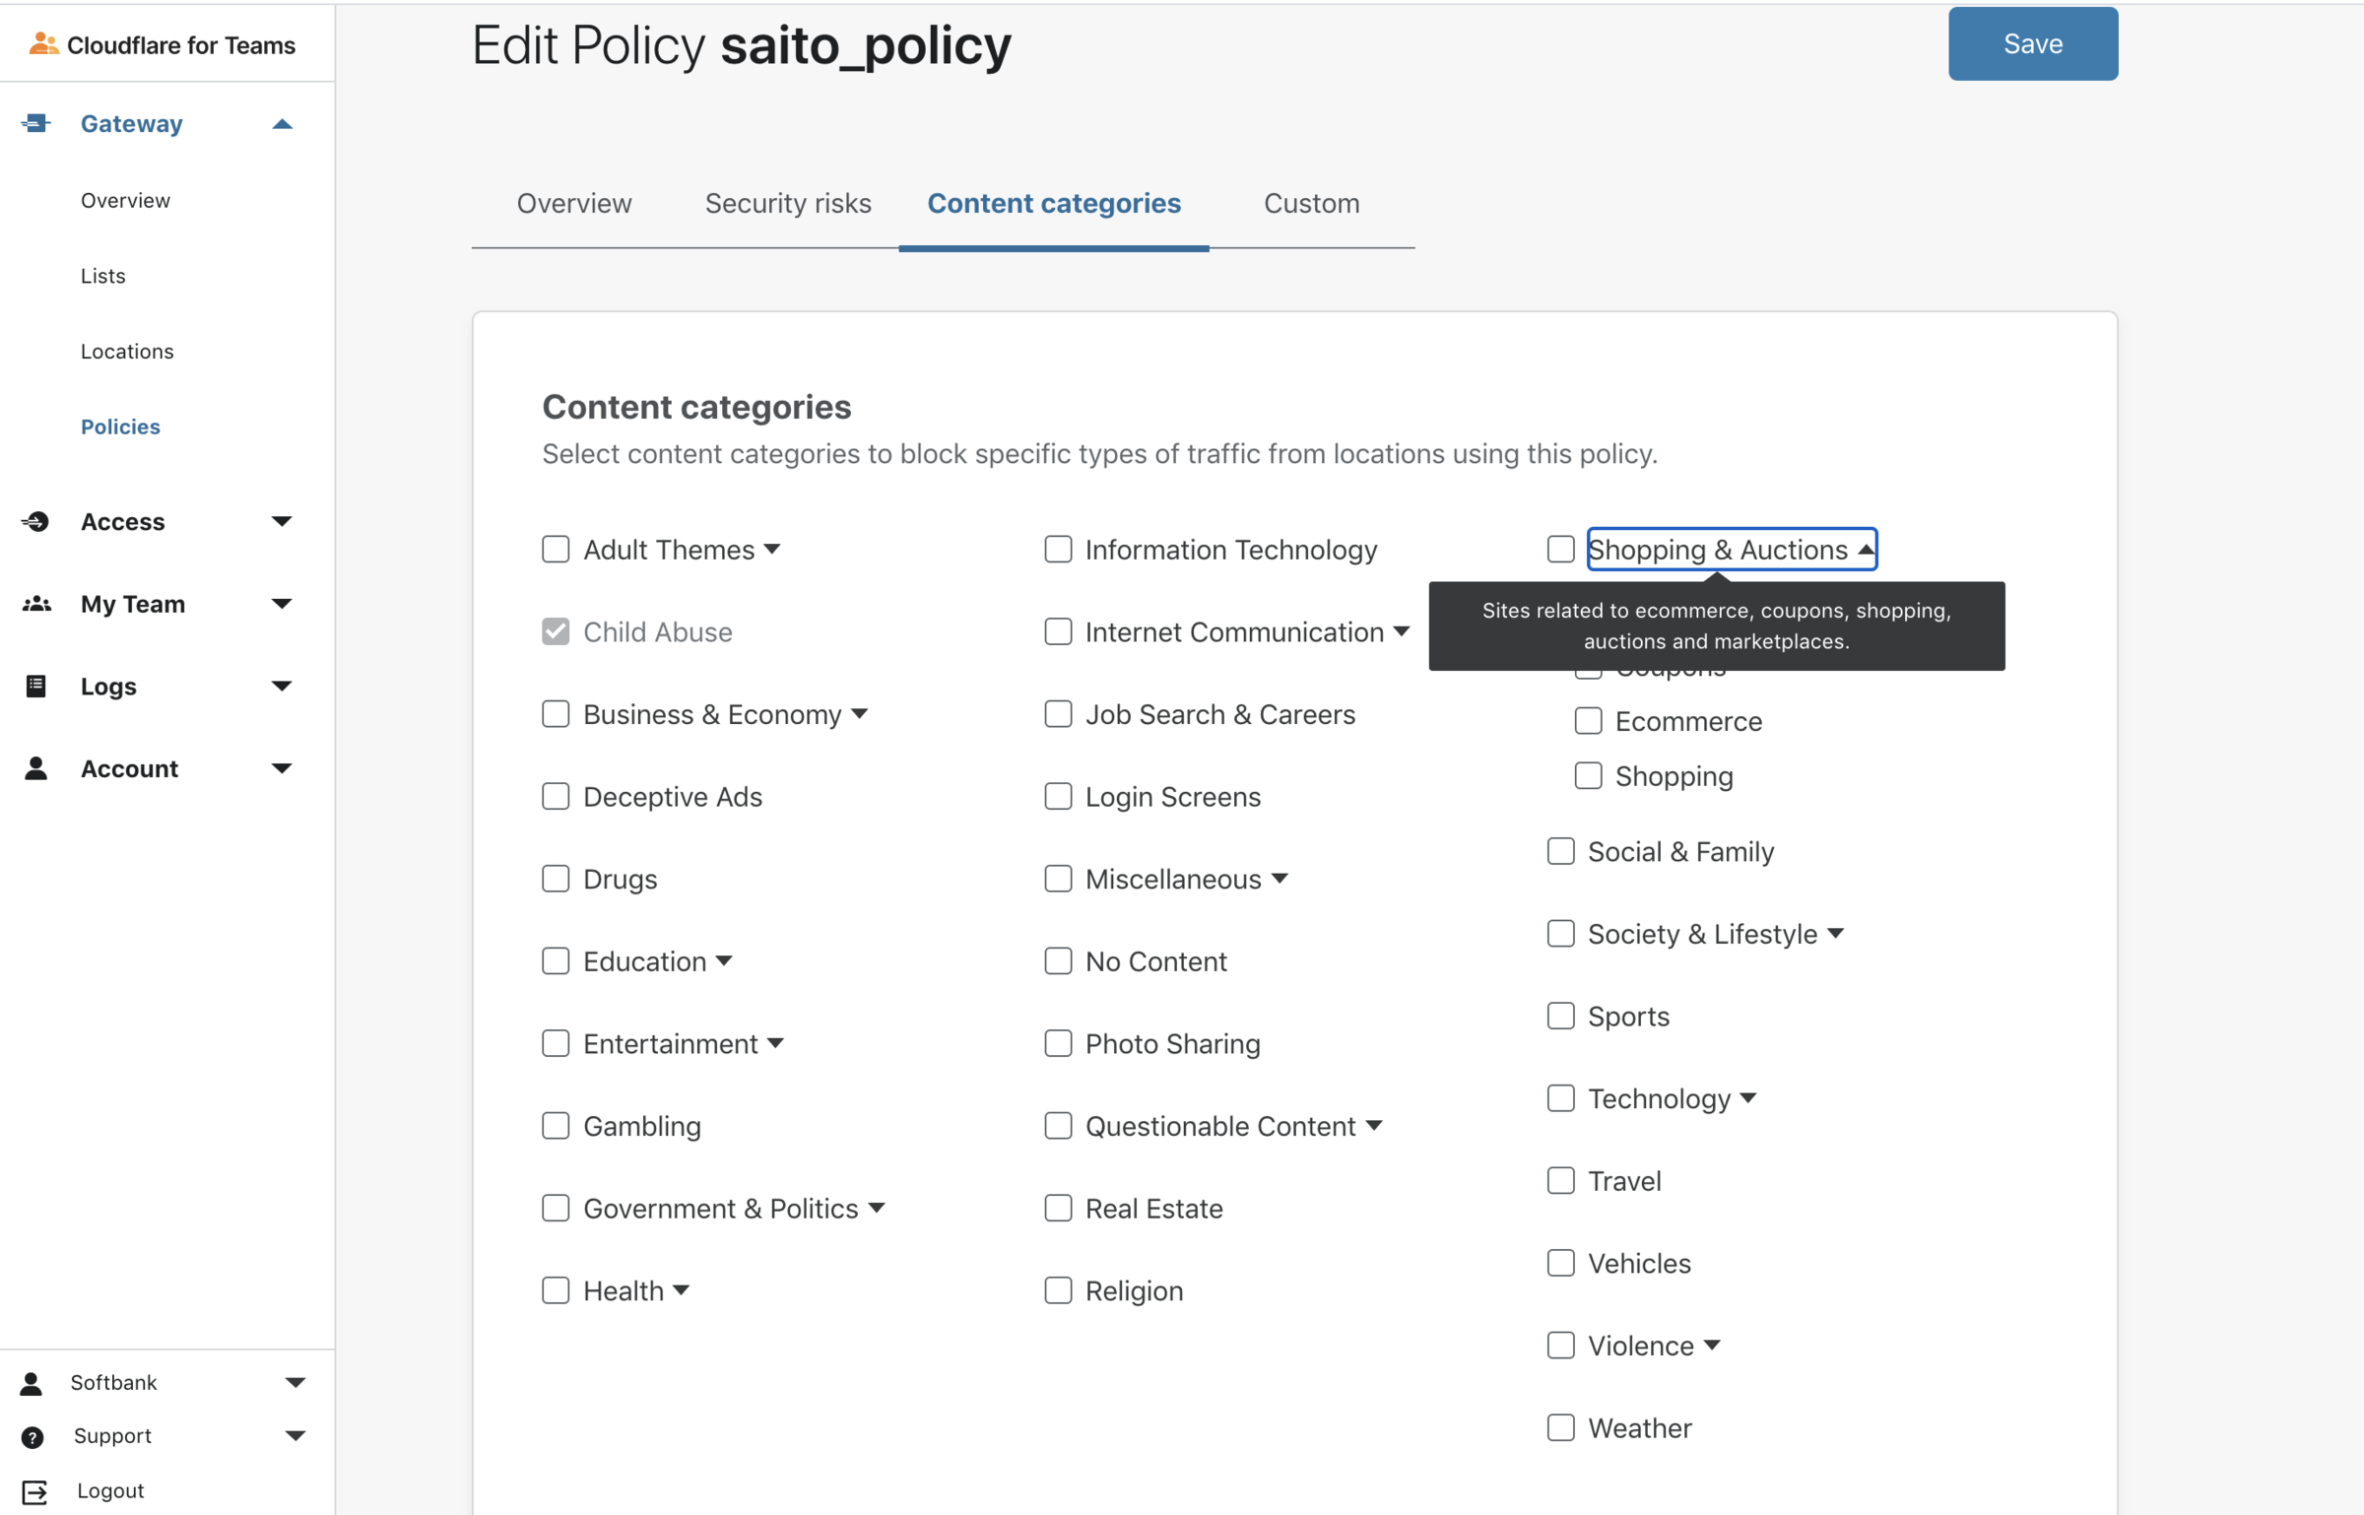The height and width of the screenshot is (1515, 2364).
Task: Open the Custom tab
Action: tap(1311, 203)
